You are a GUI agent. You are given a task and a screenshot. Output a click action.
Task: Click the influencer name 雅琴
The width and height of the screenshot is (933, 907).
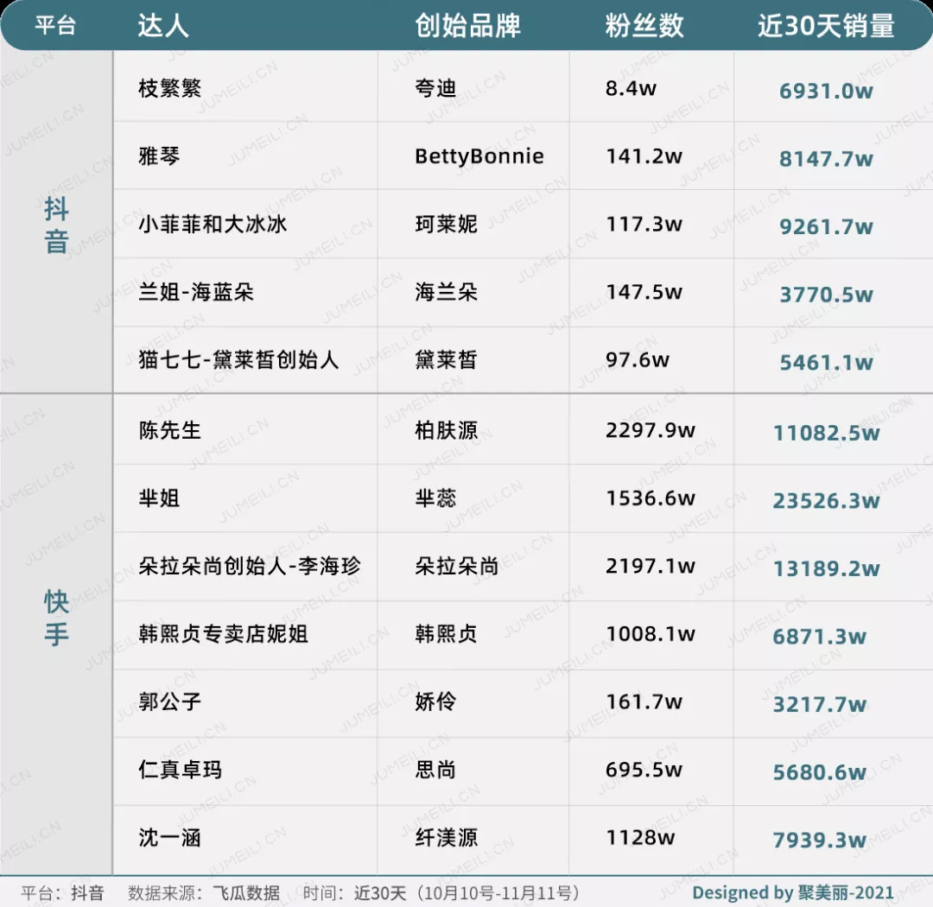[x=159, y=156]
